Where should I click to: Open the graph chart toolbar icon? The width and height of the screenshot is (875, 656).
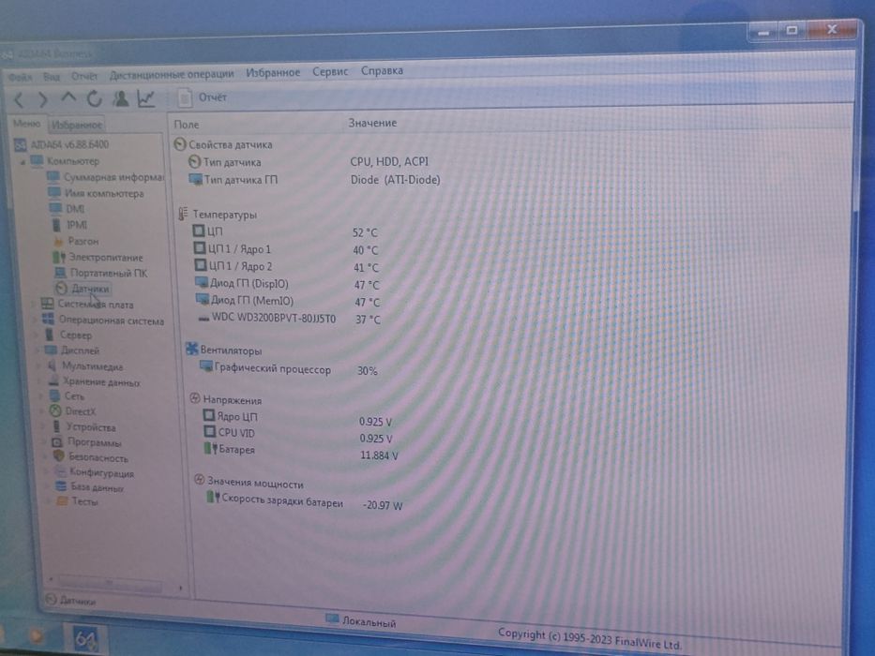coord(146,98)
